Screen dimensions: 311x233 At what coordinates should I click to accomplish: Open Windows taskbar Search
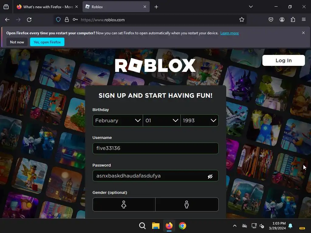pyautogui.click(x=142, y=226)
